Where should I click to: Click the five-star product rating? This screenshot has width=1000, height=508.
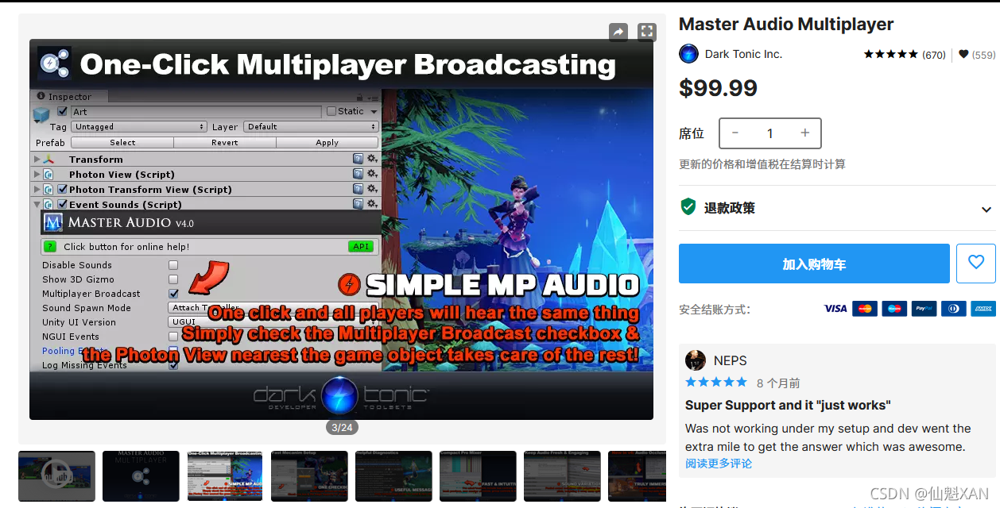(890, 55)
